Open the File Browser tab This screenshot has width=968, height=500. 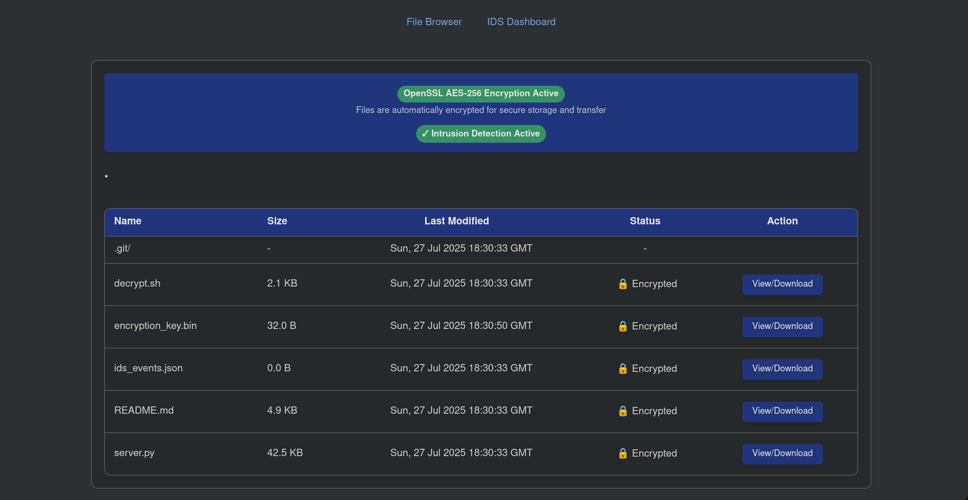[x=434, y=22]
